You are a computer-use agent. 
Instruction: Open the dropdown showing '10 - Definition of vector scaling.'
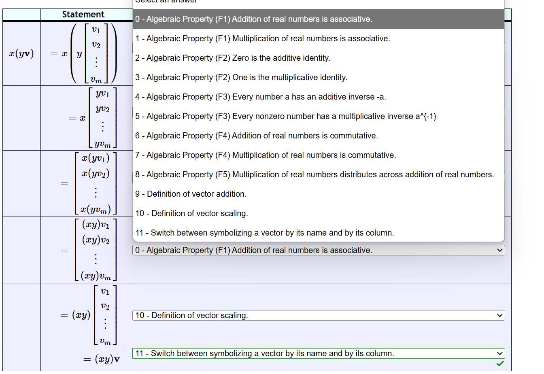(x=319, y=315)
